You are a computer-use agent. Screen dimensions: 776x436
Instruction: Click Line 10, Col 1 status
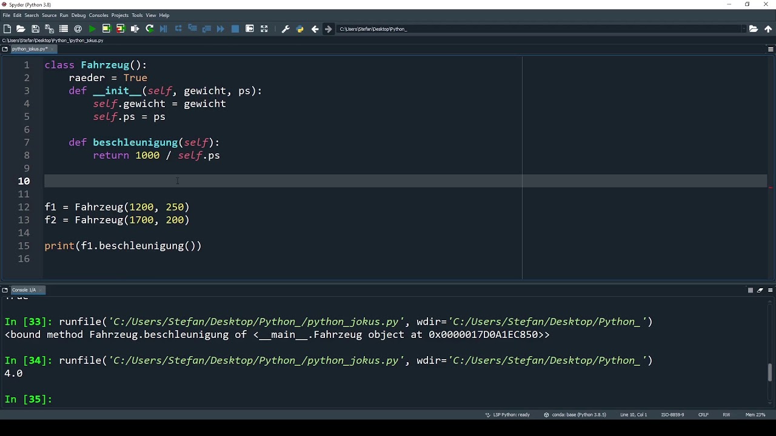click(x=634, y=415)
